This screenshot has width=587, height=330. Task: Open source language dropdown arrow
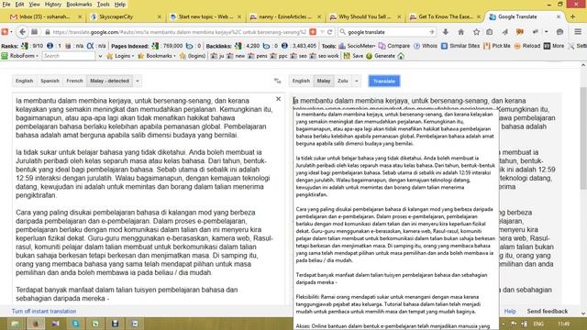pos(138,81)
